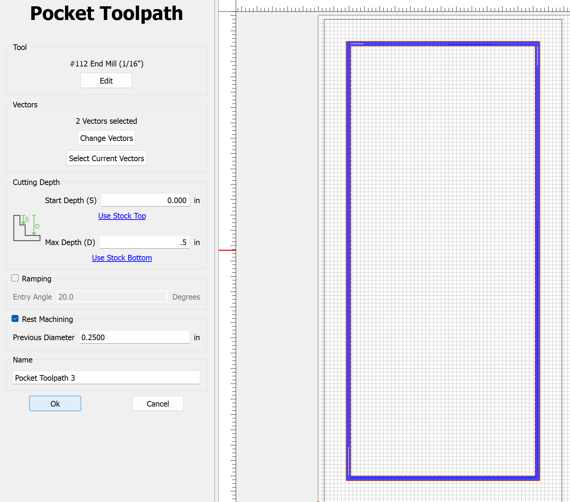Viewport: 570px width, 502px height.
Task: Click the toolpath Name text field
Action: [106, 378]
